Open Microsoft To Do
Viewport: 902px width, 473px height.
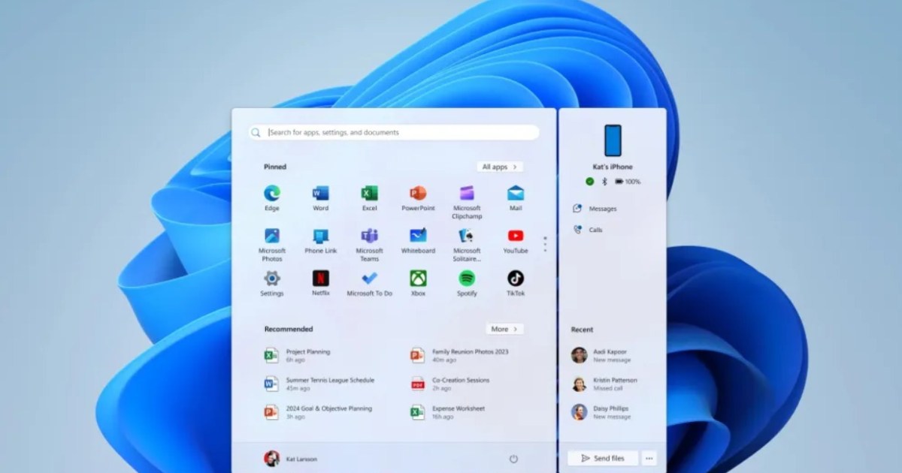coord(369,283)
